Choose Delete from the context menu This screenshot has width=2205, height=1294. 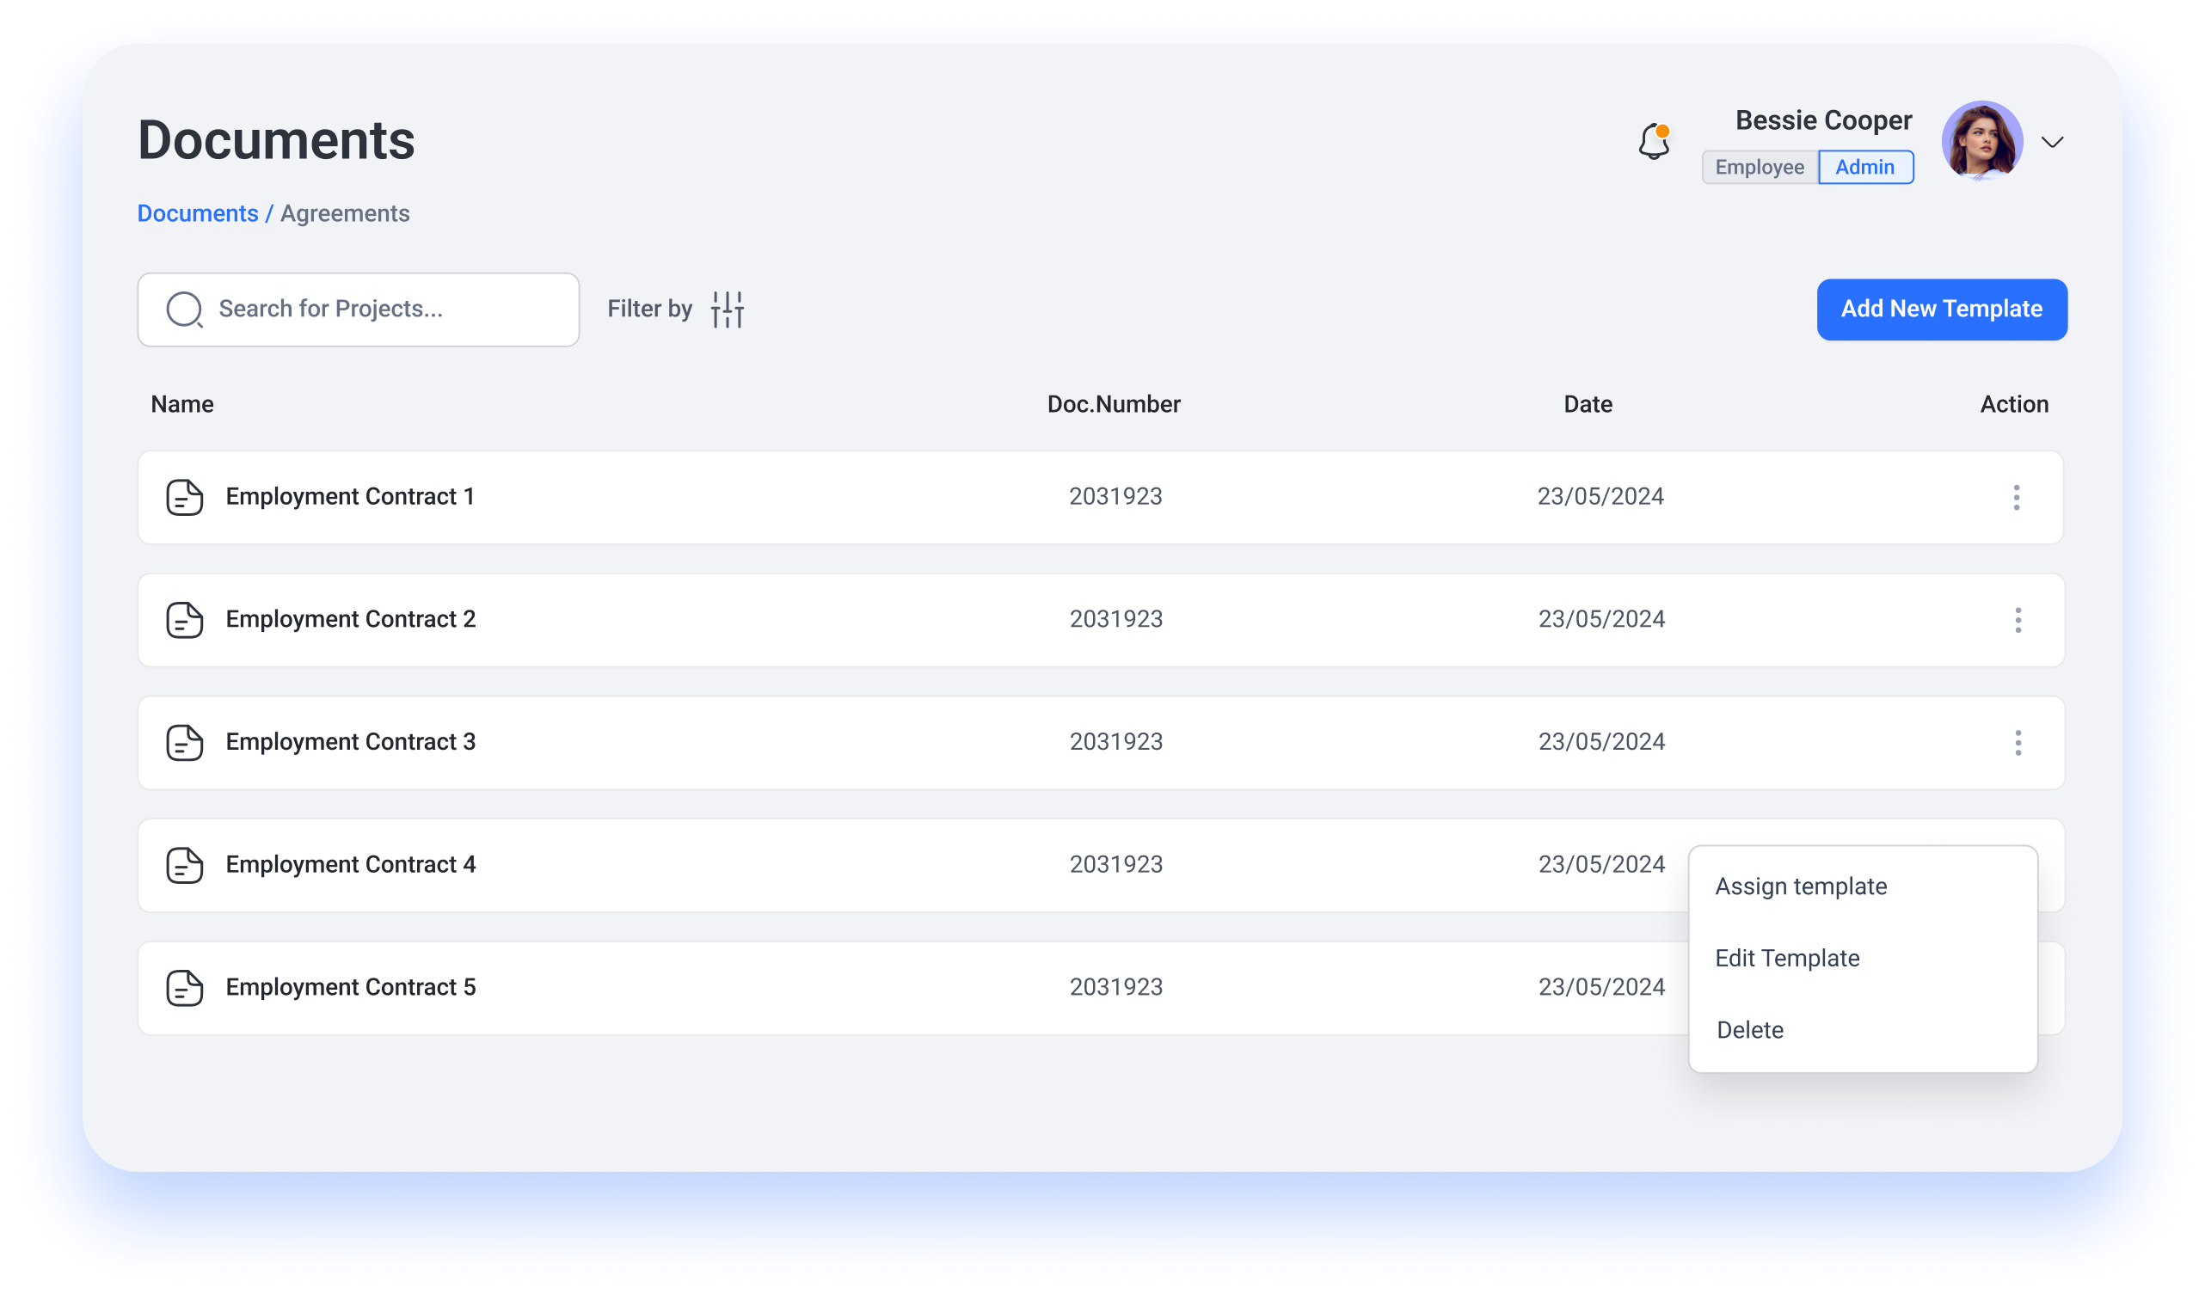point(1749,1030)
